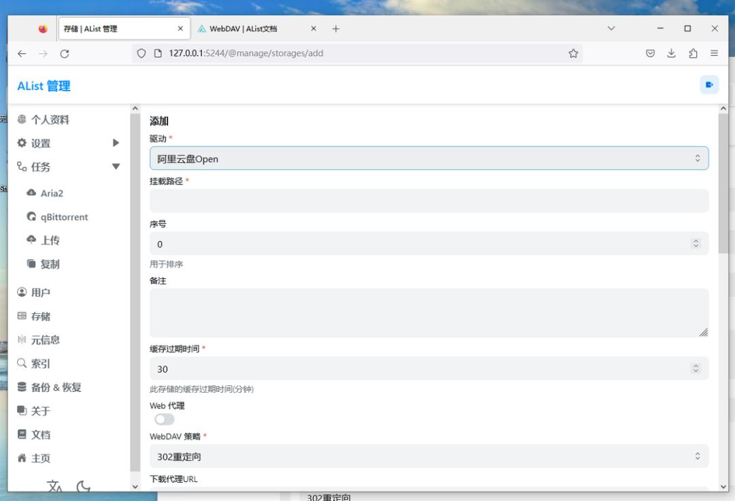
Task: Close the 存储 | AList 管理 tab
Action: click(180, 29)
